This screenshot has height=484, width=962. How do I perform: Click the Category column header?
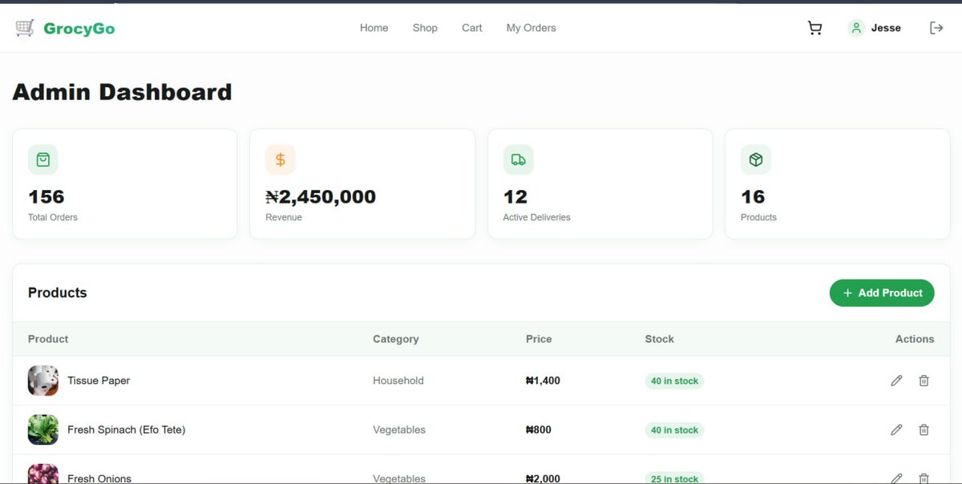396,339
